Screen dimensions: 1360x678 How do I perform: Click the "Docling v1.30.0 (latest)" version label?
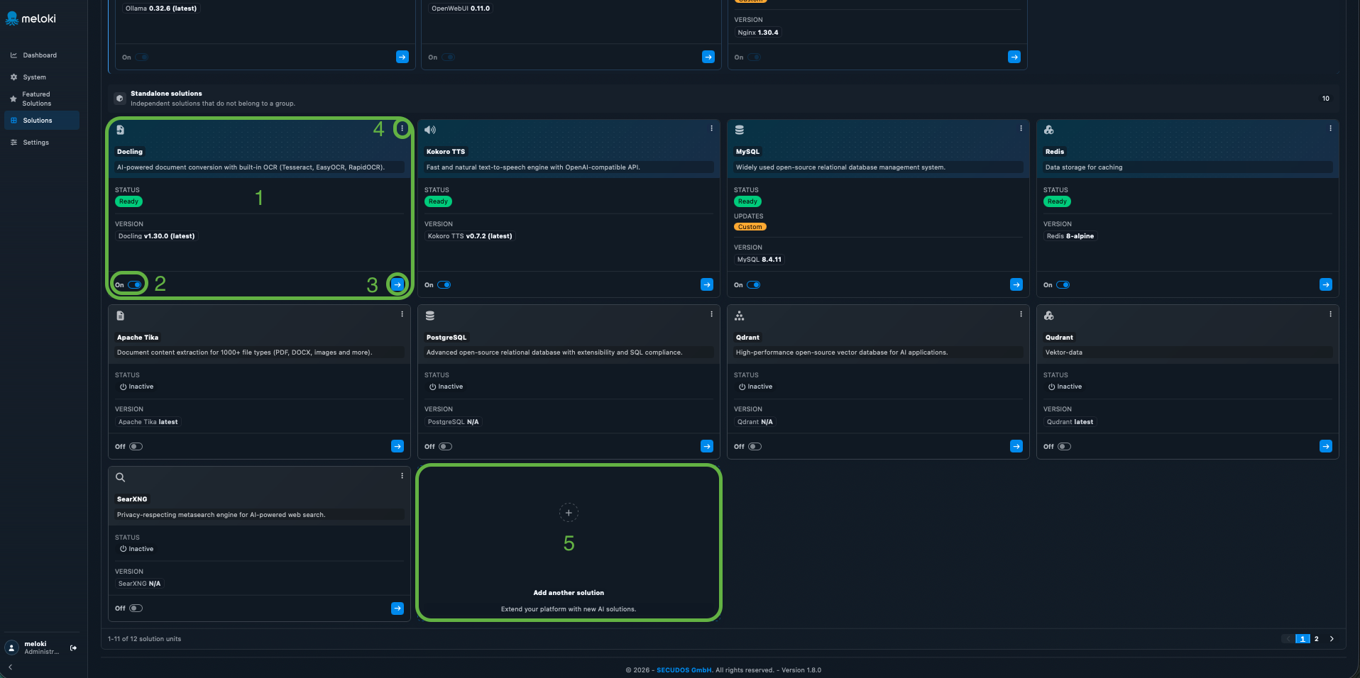156,236
